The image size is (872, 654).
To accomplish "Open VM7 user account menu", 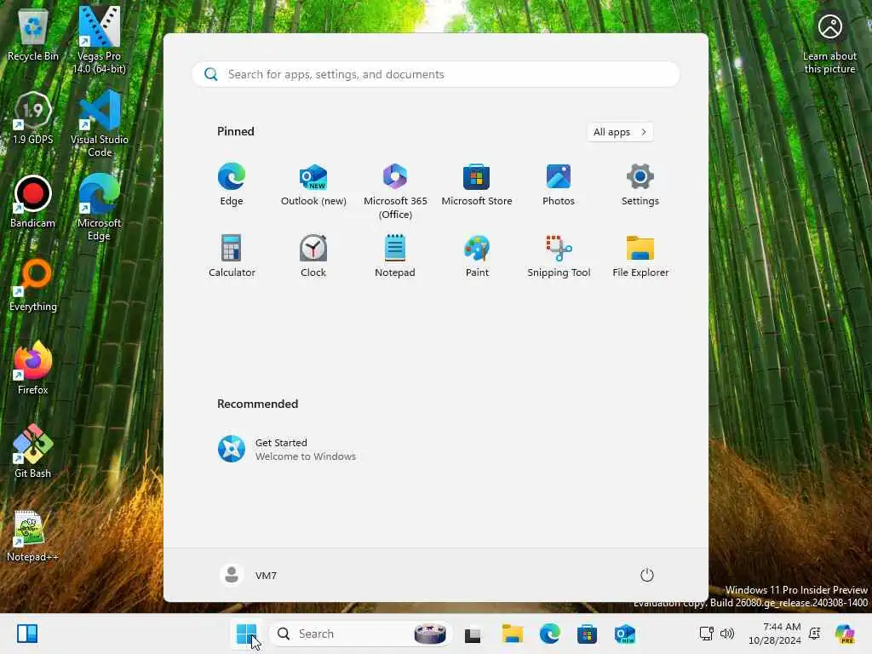I will pos(248,575).
